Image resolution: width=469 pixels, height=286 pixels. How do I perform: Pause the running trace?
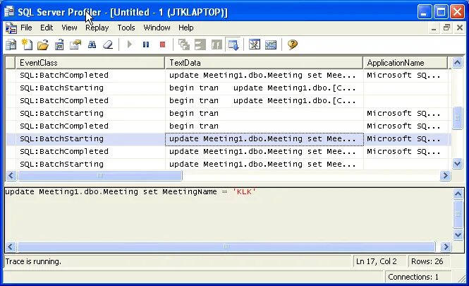(x=146, y=44)
